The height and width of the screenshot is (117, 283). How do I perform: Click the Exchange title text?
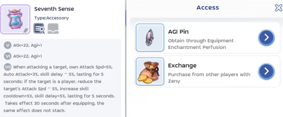pos(182,65)
